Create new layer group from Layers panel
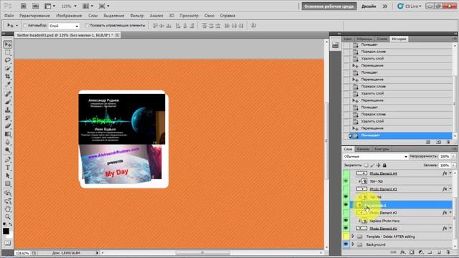This screenshot has width=459, height=258. point(430,252)
